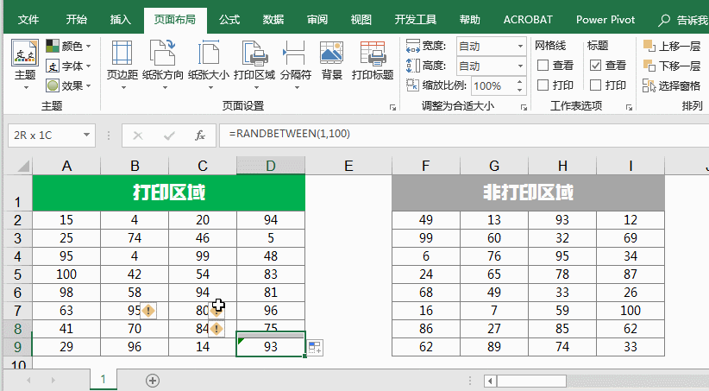Screen dimensions: 709x391
Task: Open 调整为合适大小 dialog launcher
Action: pos(524,107)
